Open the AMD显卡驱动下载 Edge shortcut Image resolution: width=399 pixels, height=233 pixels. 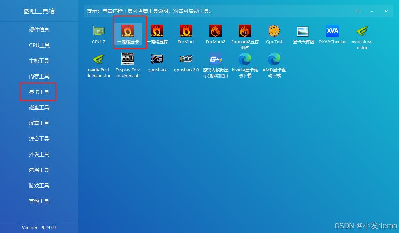(274, 59)
